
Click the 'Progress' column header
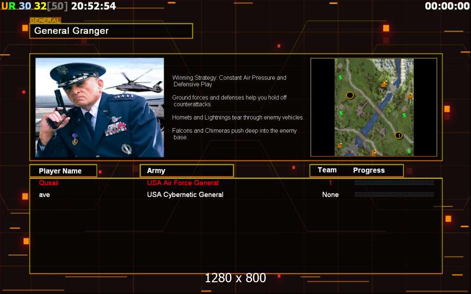369,171
